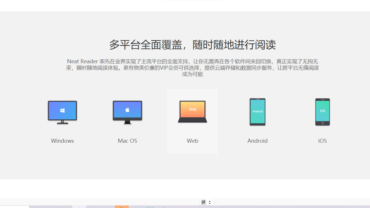Select the highlighted Web platform card

(x=192, y=121)
